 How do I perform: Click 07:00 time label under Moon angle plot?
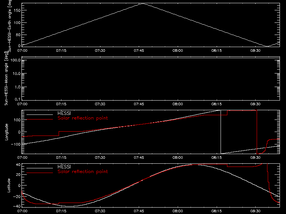(x=22, y=104)
